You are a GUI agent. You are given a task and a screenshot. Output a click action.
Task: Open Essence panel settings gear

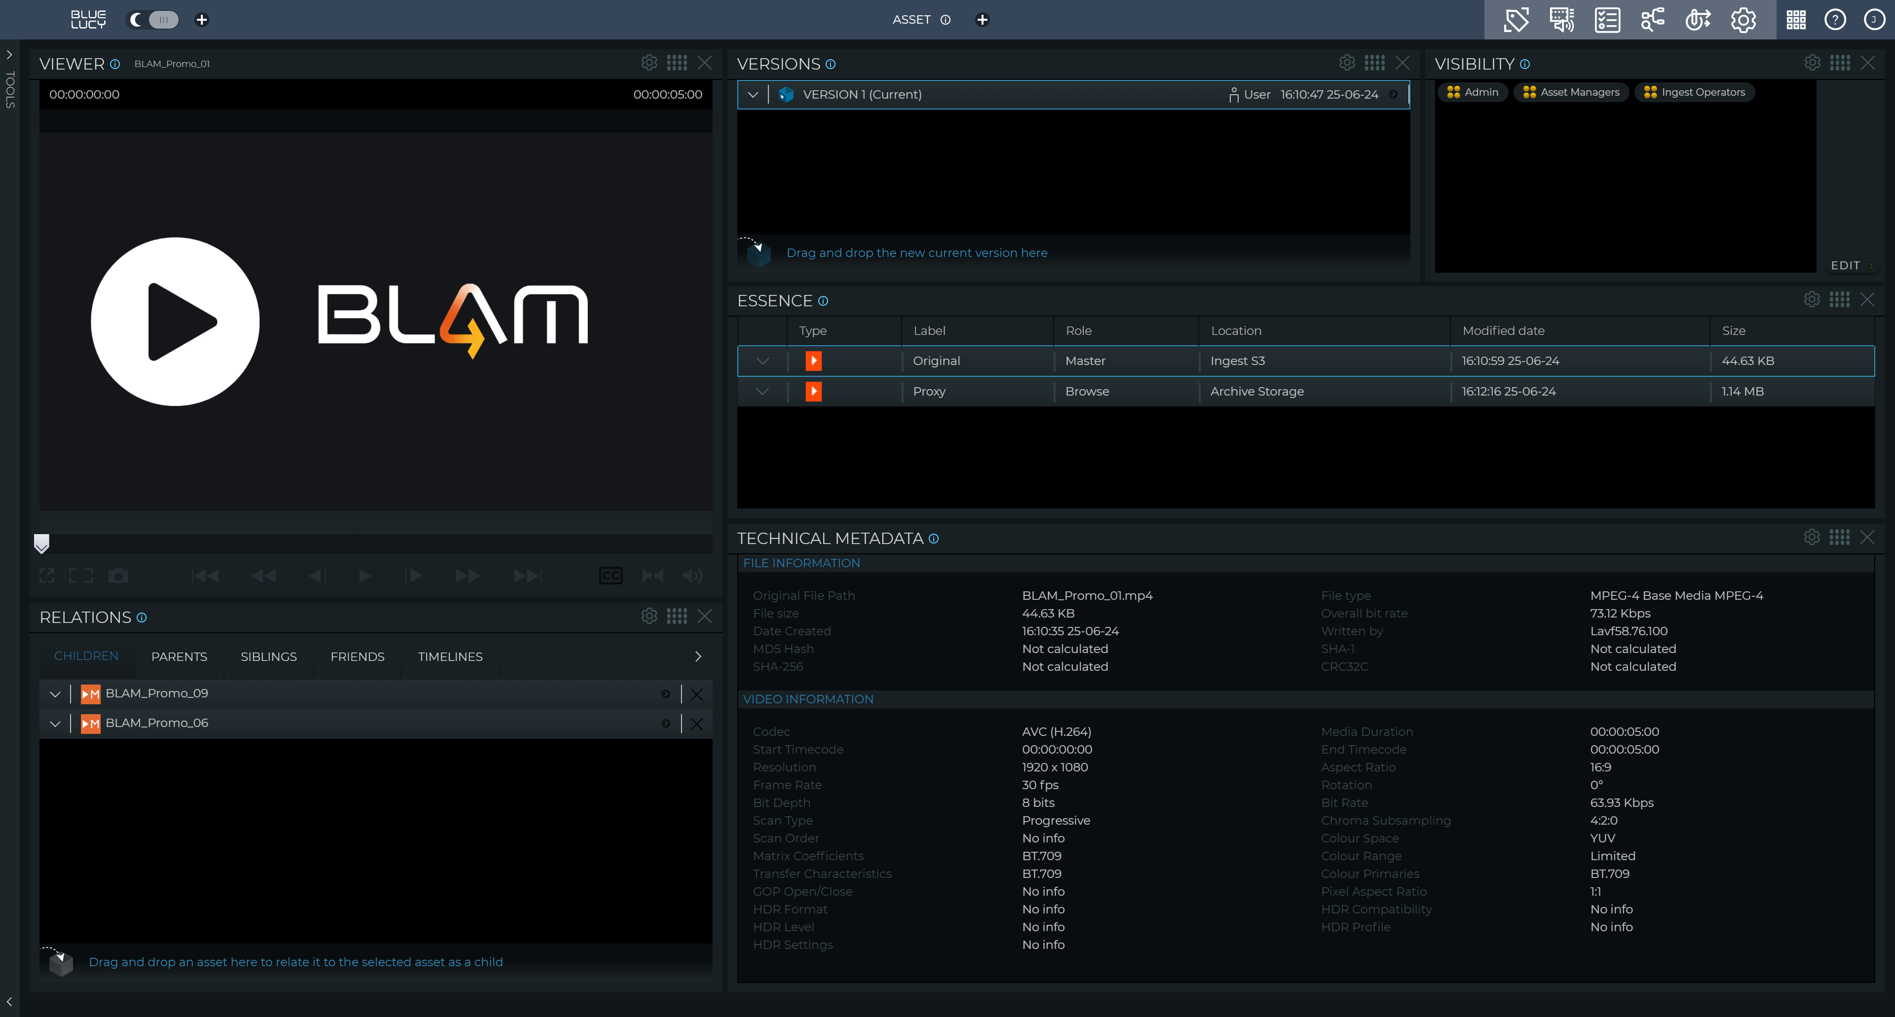[x=1812, y=299]
